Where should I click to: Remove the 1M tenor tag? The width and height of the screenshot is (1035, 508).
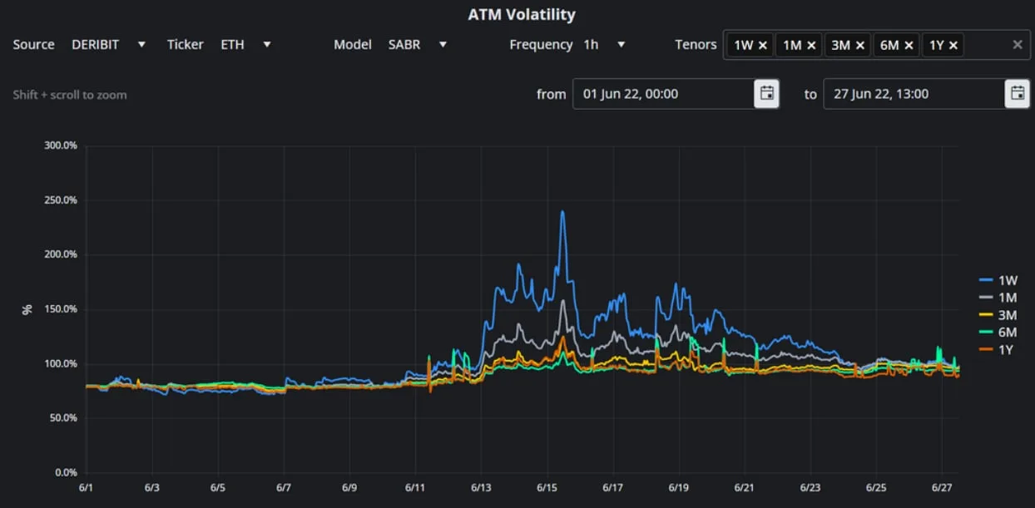[x=811, y=45]
